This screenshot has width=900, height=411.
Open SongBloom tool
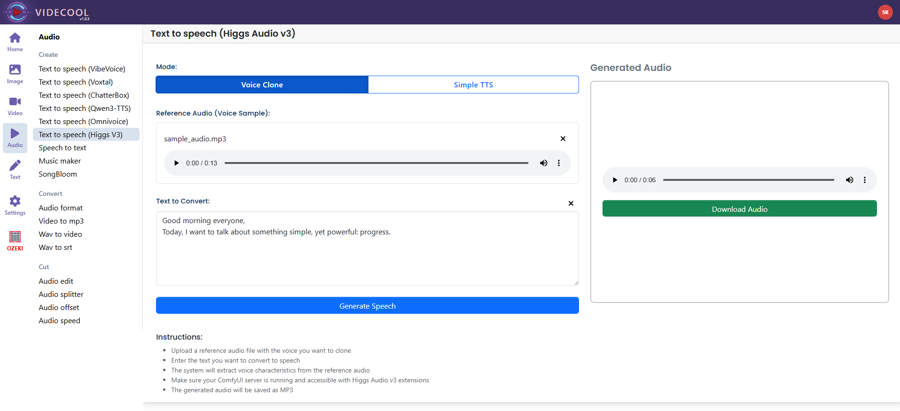click(58, 174)
